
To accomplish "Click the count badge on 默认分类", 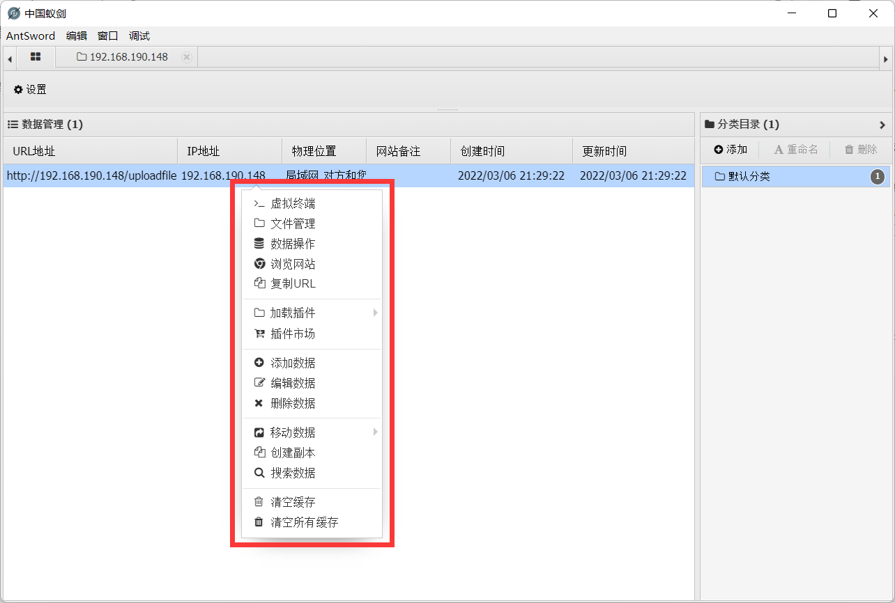I will point(877,177).
